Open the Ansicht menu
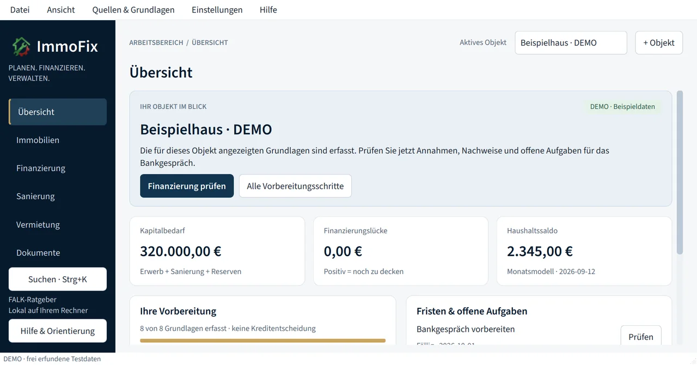Screen dimensions: 697x365 coord(61,10)
